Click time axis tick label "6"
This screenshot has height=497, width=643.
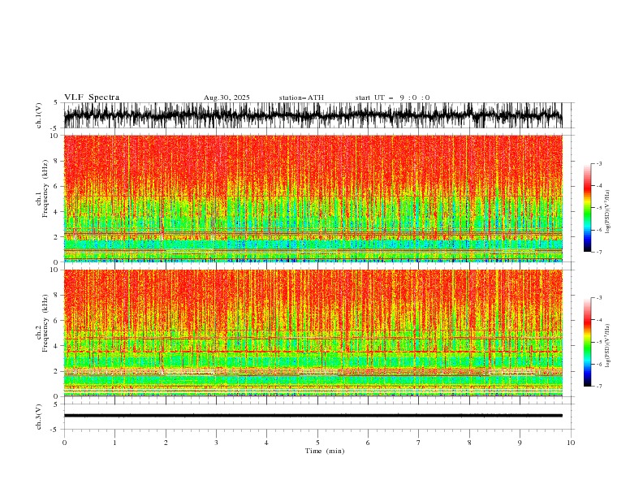tap(368, 443)
